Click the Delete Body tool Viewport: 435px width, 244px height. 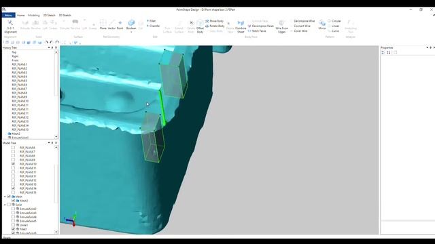(191, 26)
